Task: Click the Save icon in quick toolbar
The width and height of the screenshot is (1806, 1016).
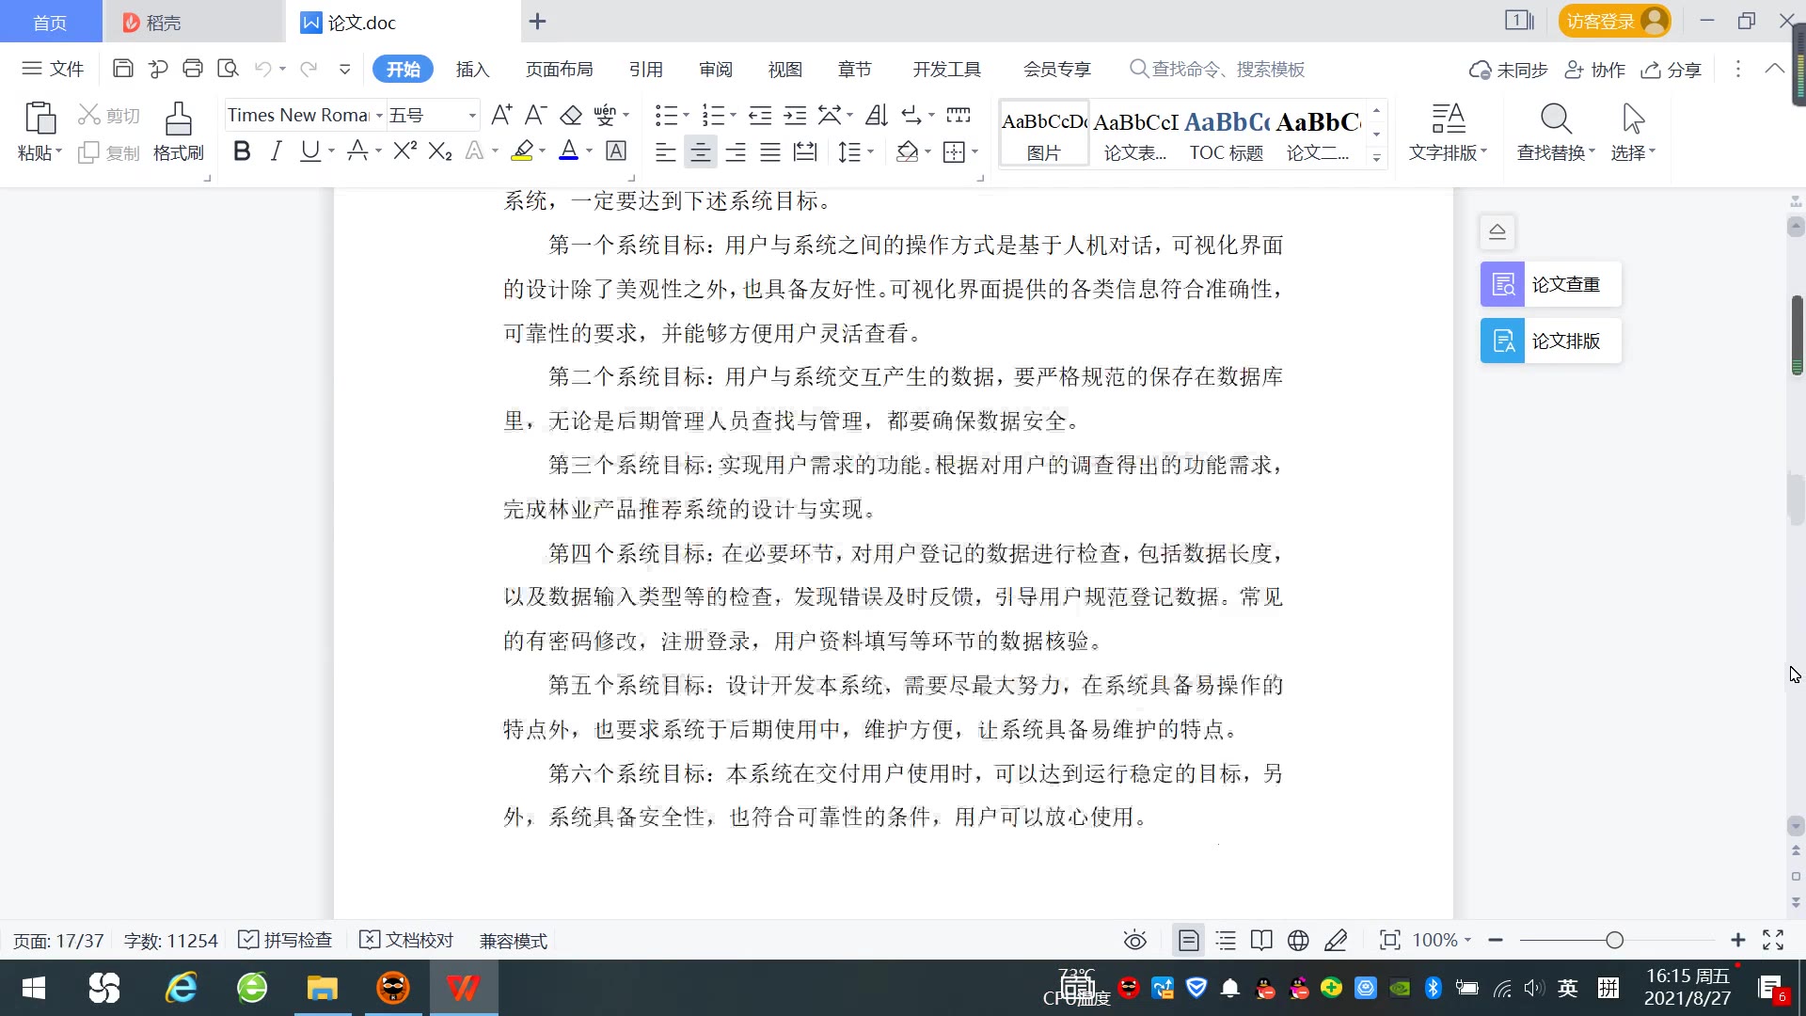Action: tap(122, 69)
